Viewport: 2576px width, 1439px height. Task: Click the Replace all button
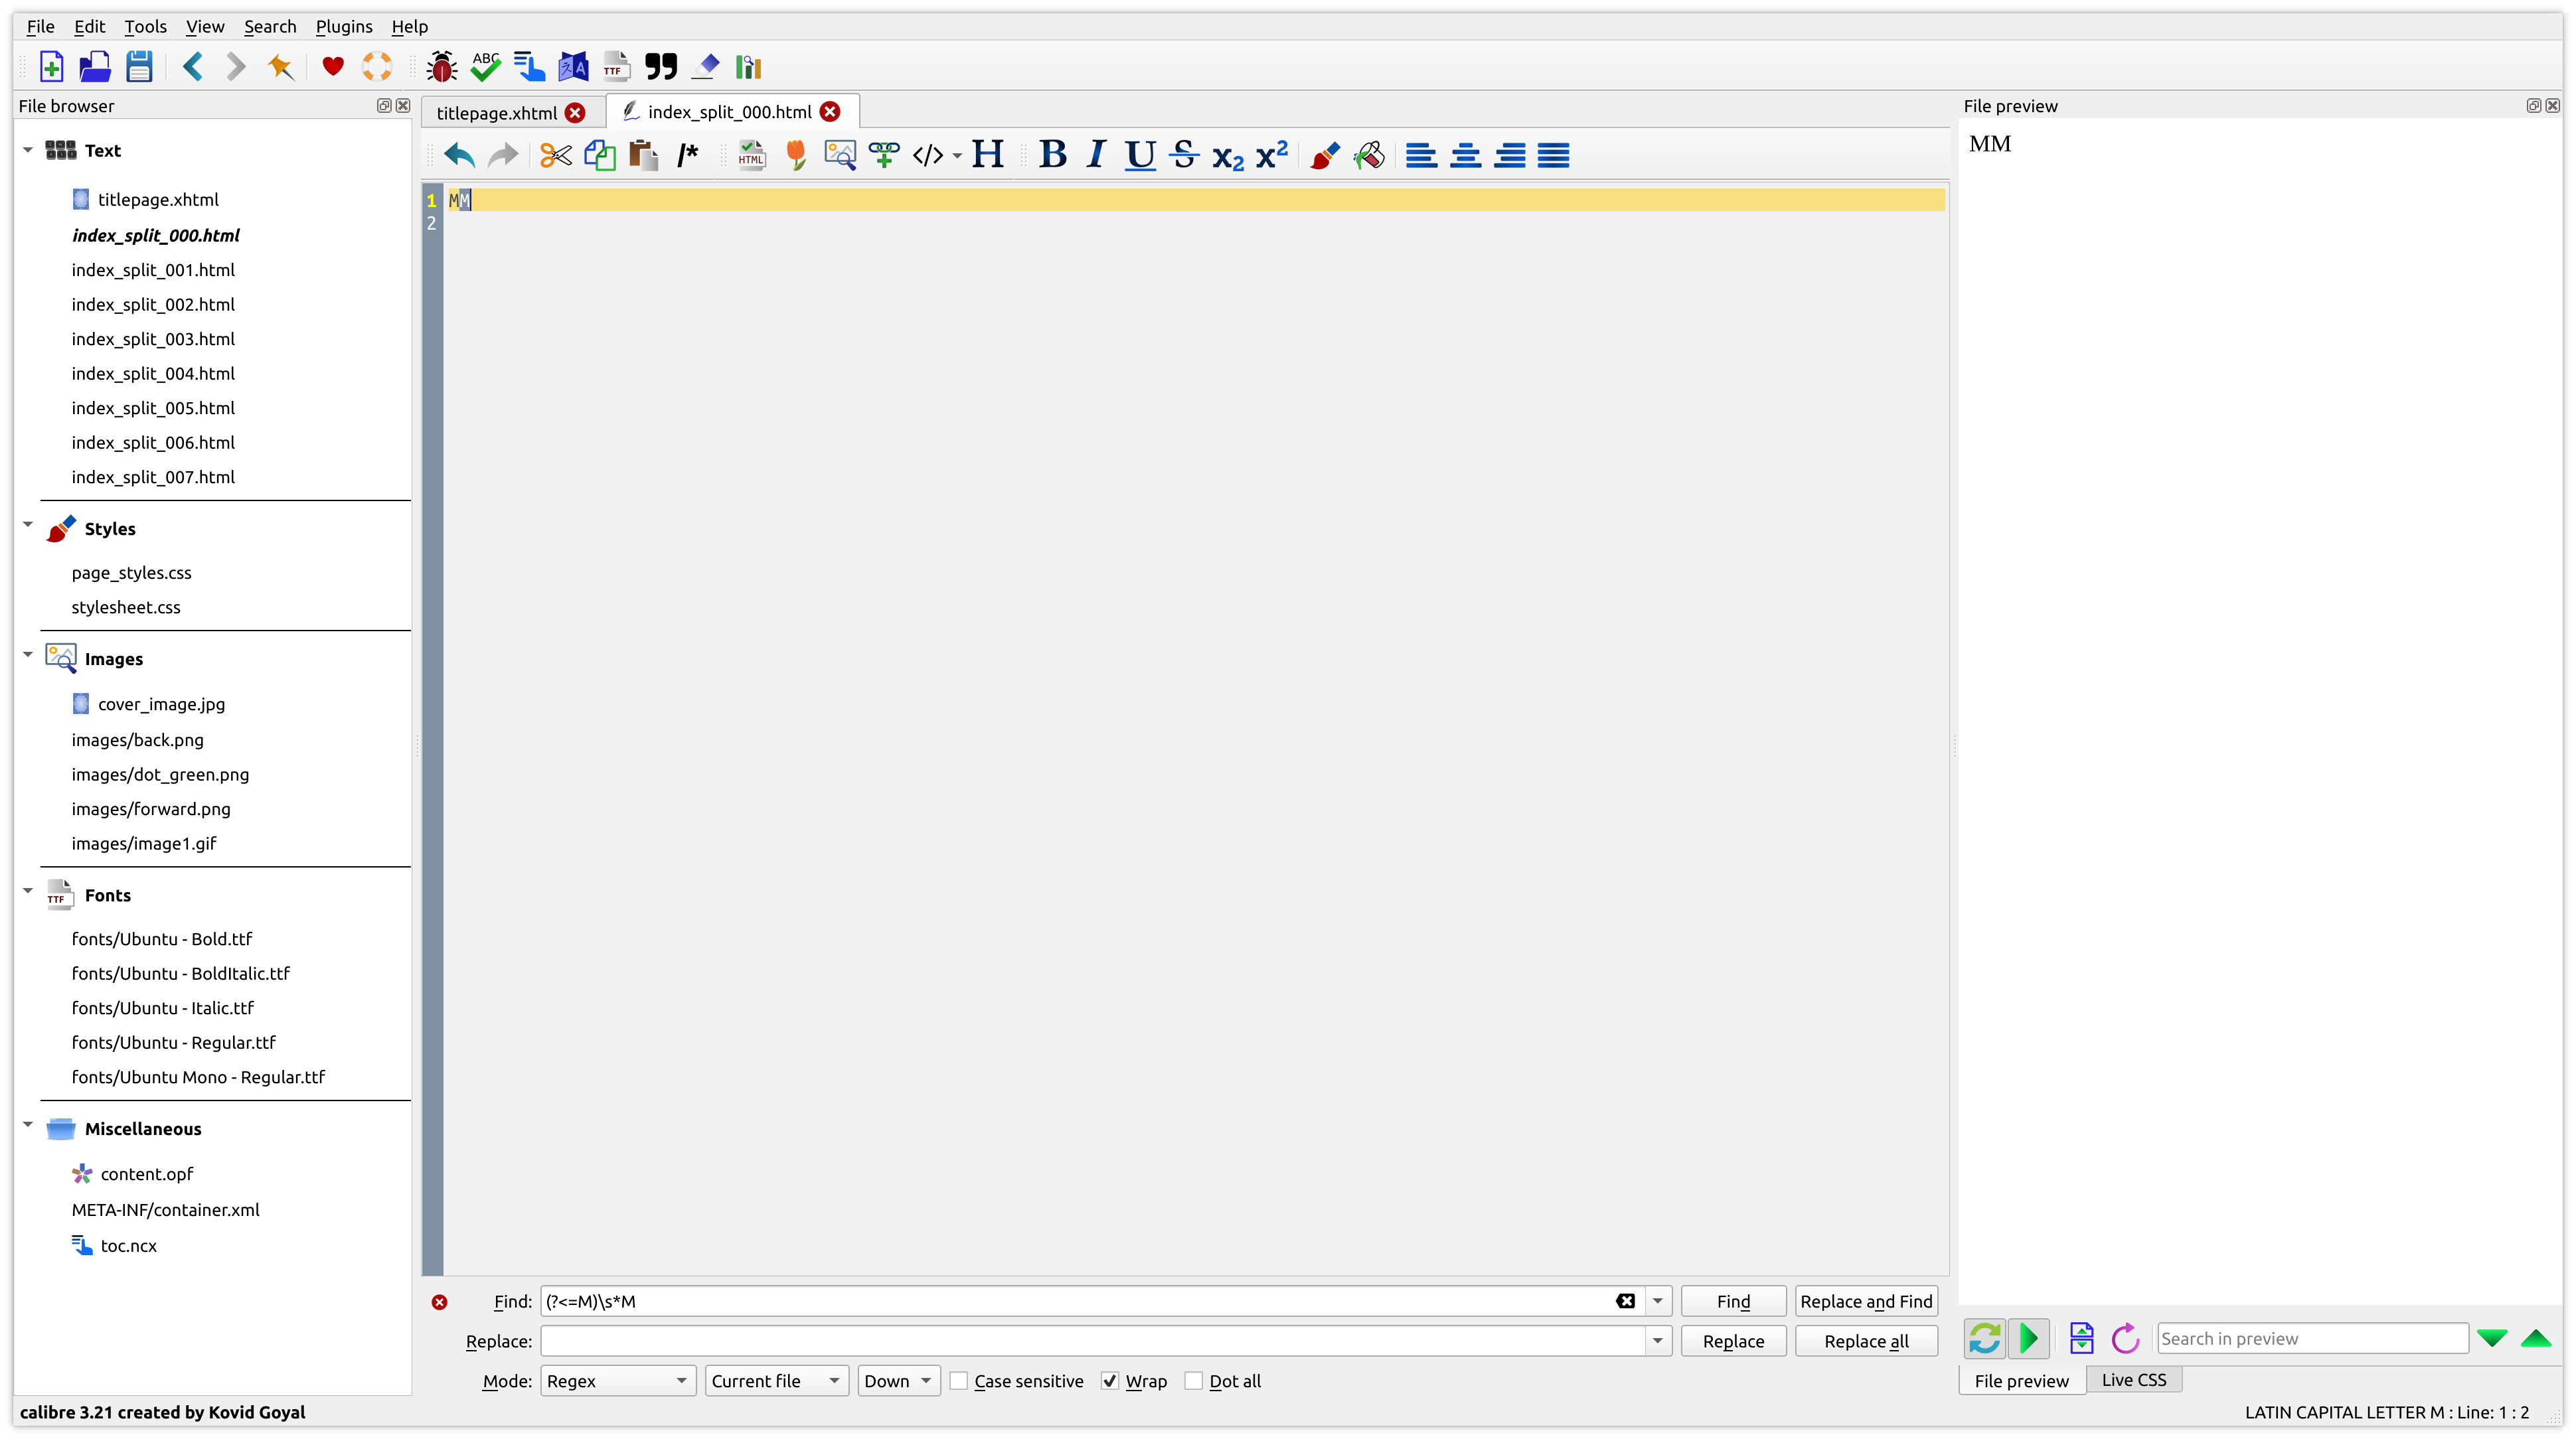(1865, 1341)
